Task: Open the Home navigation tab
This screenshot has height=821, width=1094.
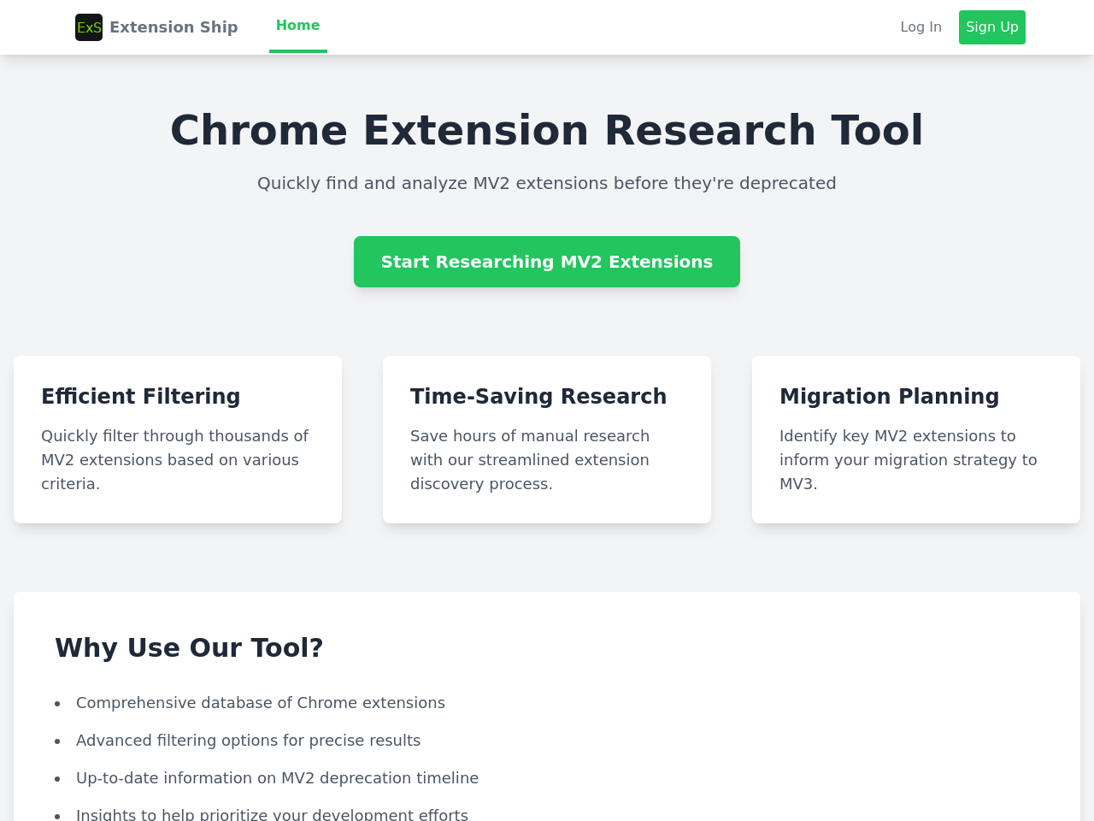Action: coord(297,26)
